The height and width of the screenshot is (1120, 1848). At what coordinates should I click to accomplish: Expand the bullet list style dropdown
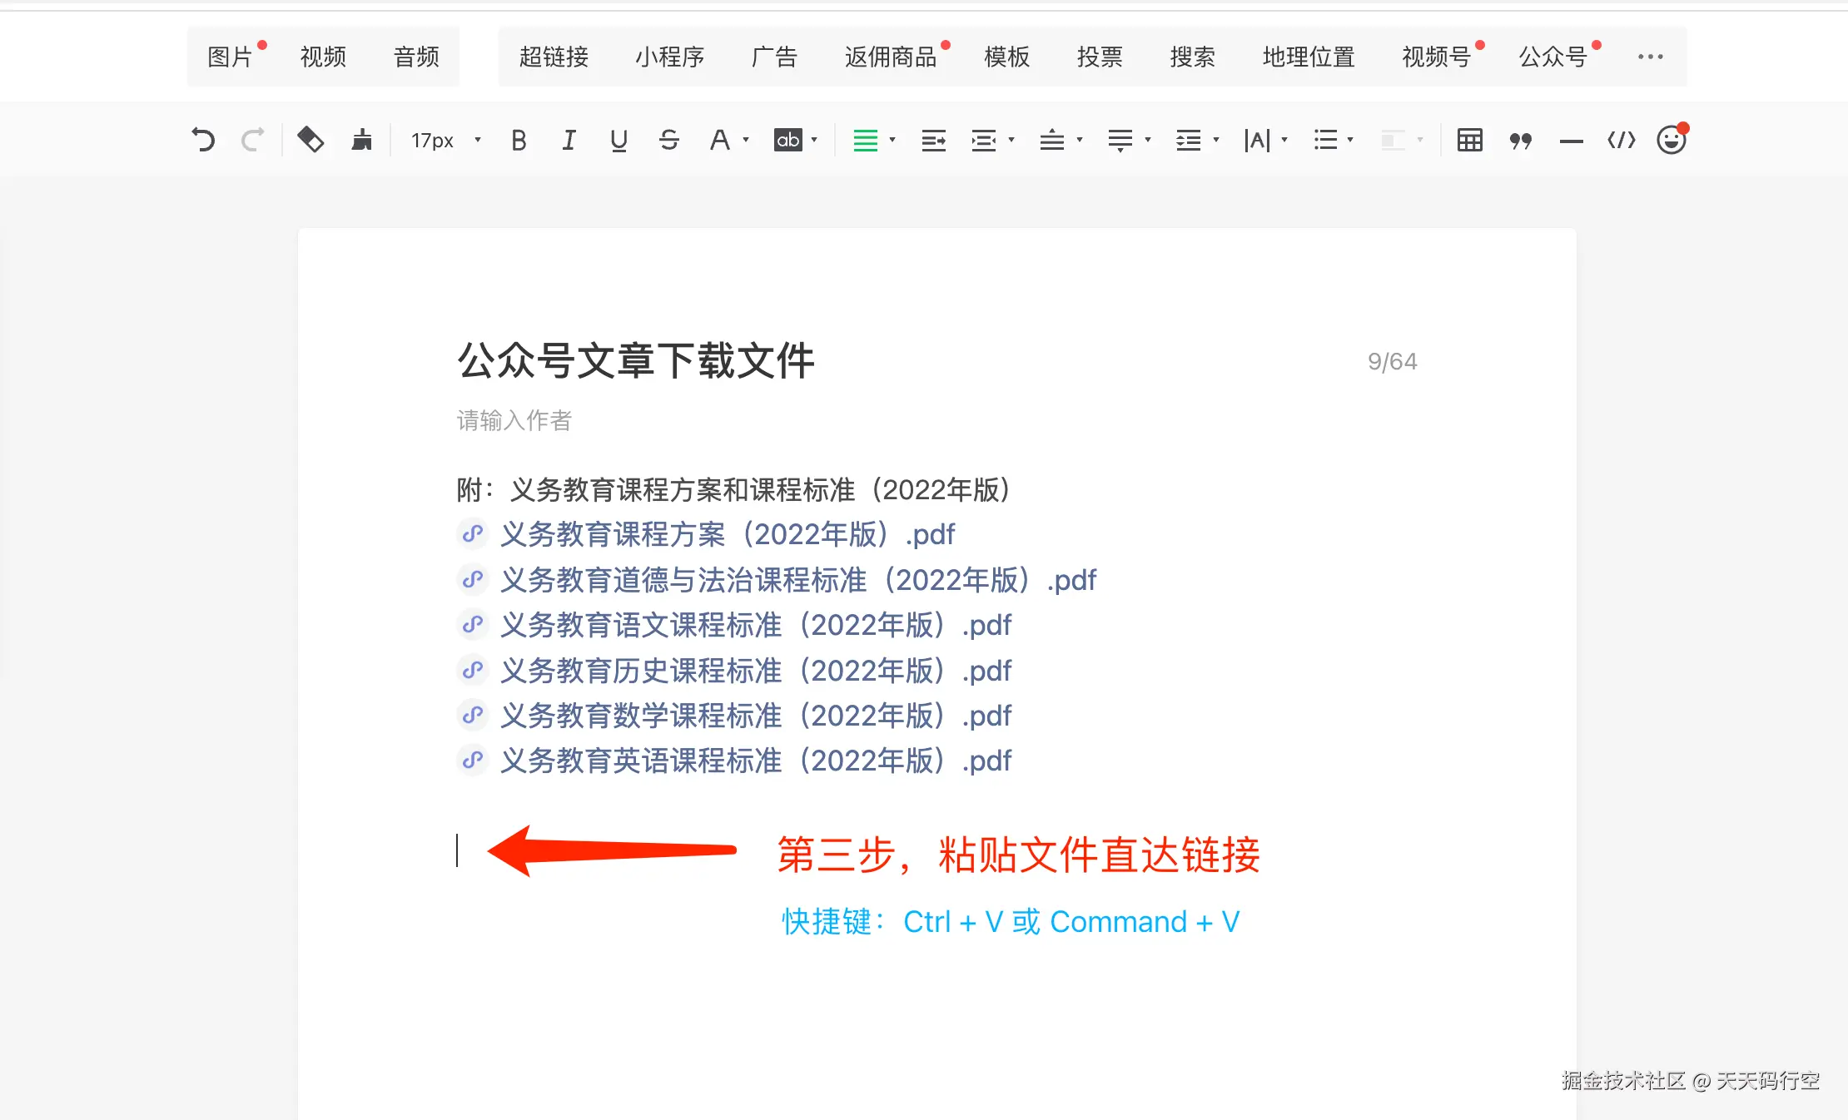[1350, 140]
